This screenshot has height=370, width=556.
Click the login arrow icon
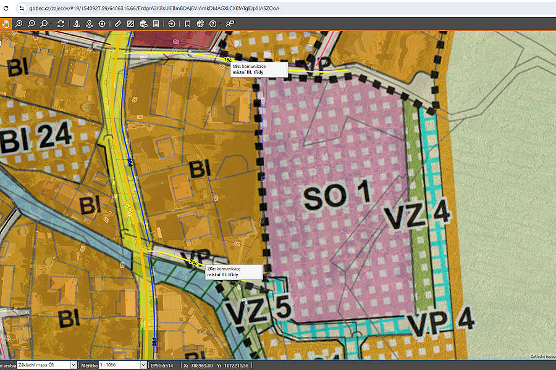(x=172, y=23)
